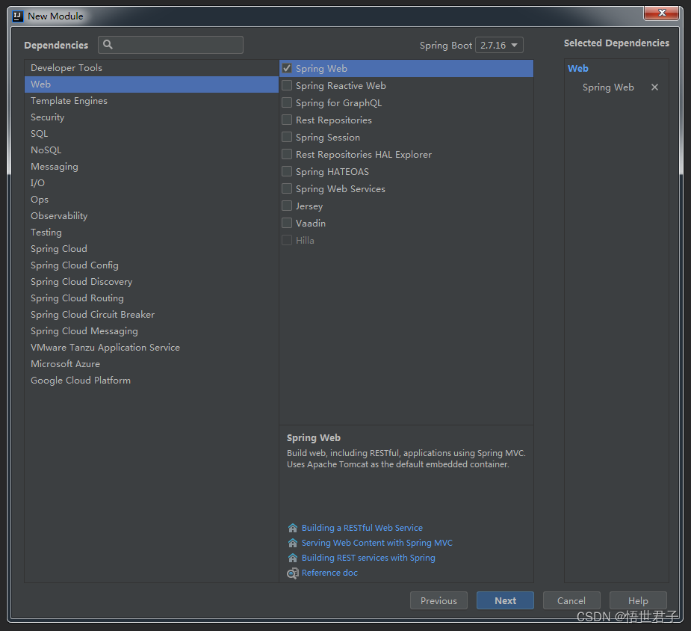691x631 pixels.
Task: Select the Messaging category
Action: [152, 167]
